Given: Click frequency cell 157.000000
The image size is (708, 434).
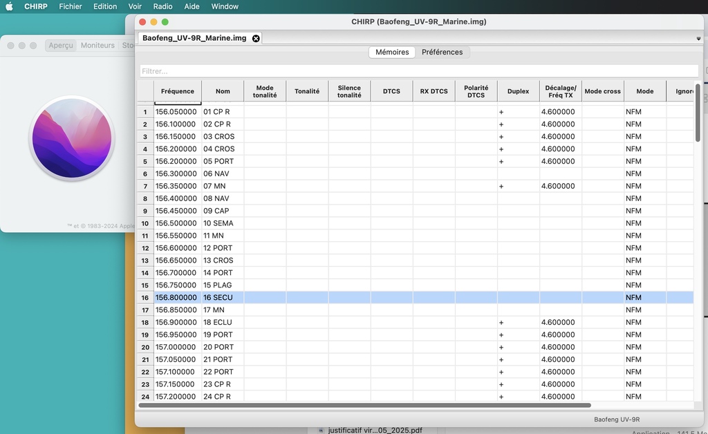Looking at the screenshot, I should 178,348.
